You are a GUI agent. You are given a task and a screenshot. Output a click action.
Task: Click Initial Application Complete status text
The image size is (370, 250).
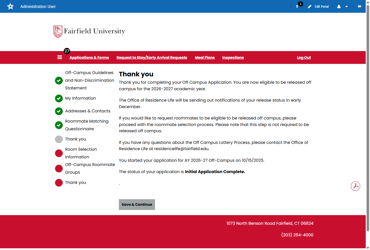[215, 172]
